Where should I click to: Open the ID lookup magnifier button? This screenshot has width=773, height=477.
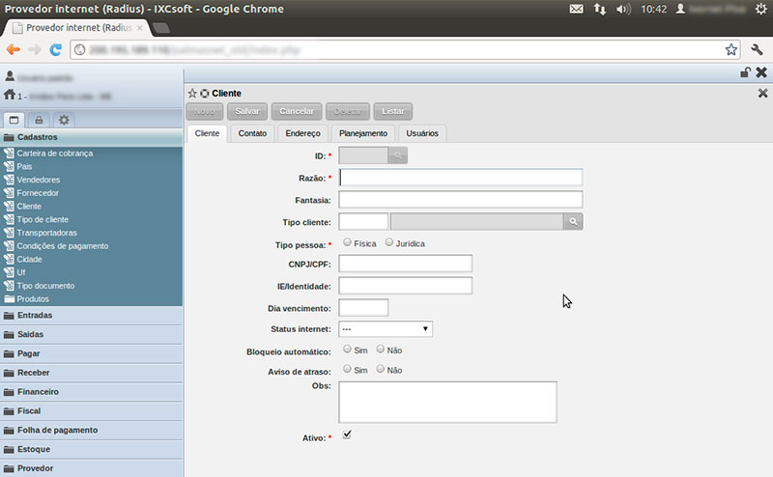click(x=397, y=155)
